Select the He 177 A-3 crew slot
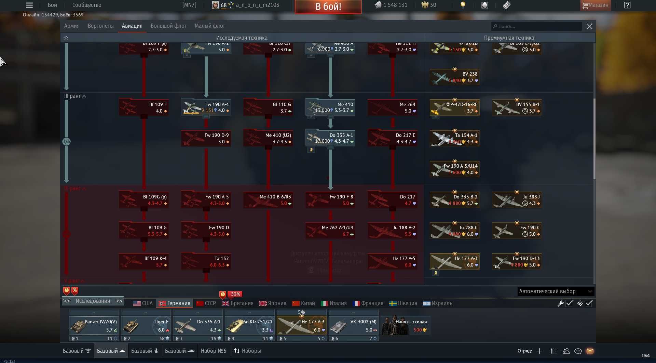Image resolution: width=656 pixels, height=363 pixels. [x=302, y=325]
